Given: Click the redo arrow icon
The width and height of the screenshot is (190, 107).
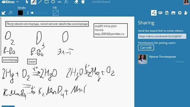Looking at the screenshot, I should tap(10, 13).
